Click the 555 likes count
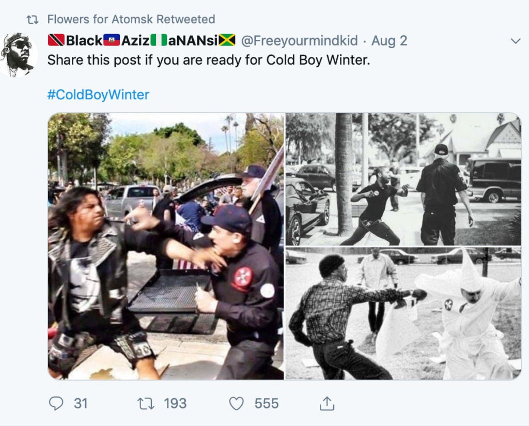 (x=267, y=403)
